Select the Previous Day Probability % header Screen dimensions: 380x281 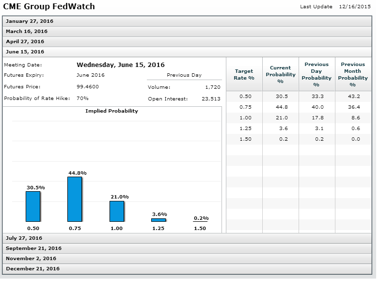coord(317,74)
